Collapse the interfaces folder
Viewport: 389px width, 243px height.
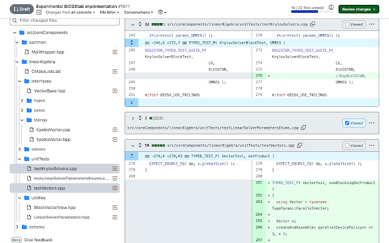tap(19, 81)
